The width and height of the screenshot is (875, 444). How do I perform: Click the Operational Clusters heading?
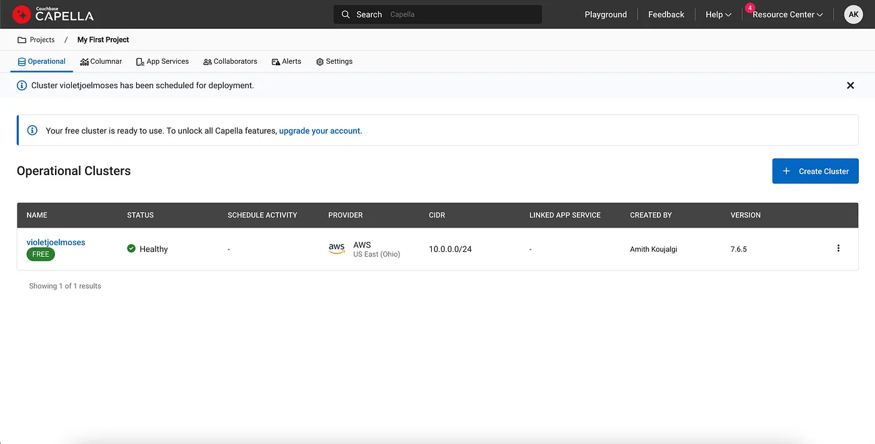pos(74,171)
